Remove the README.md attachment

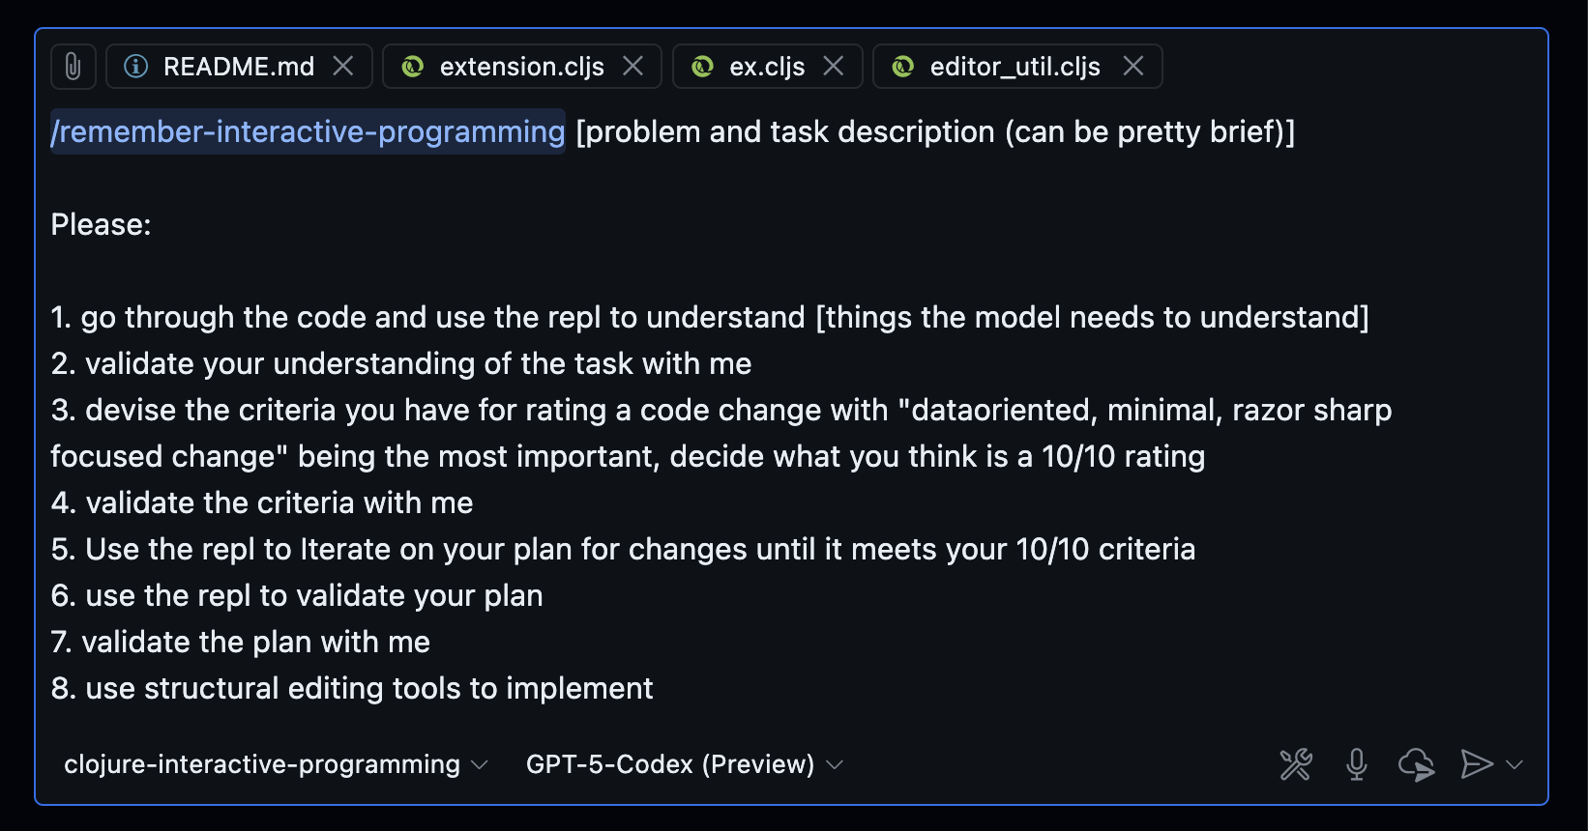343,66
